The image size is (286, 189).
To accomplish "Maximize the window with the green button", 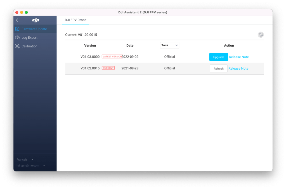I will point(26,13).
